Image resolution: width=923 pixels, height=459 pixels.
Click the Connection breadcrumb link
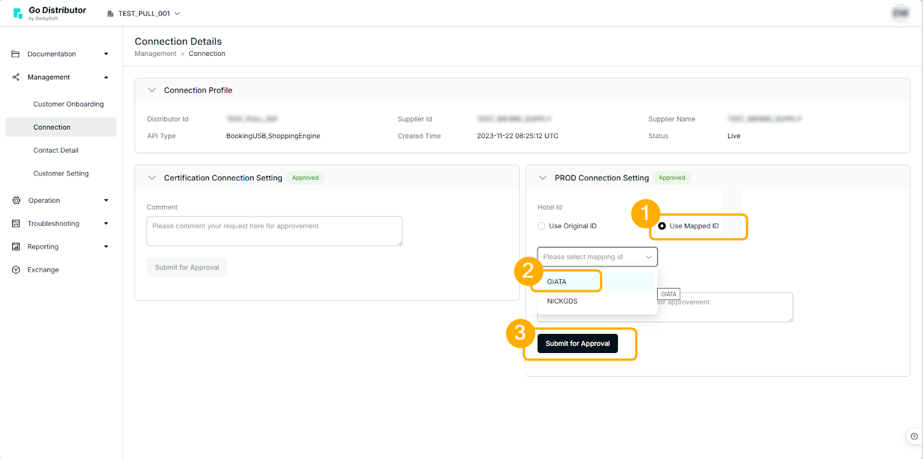pos(207,54)
